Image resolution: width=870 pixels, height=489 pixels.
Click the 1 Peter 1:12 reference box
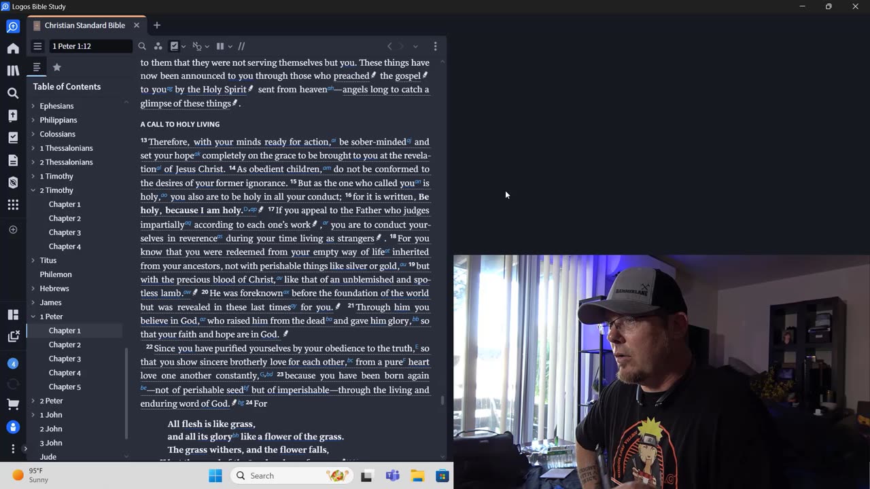coord(91,46)
